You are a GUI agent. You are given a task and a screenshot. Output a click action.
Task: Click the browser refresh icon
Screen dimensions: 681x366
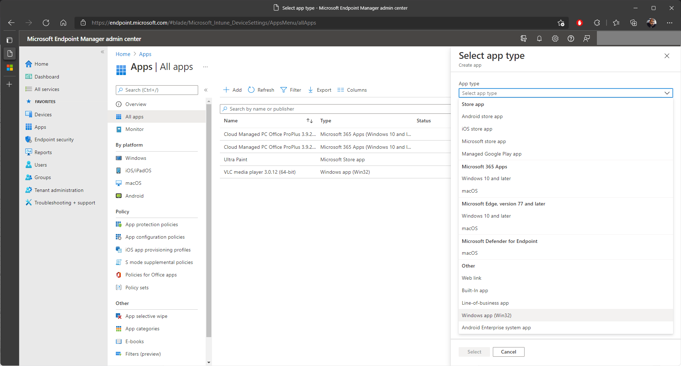coord(46,23)
